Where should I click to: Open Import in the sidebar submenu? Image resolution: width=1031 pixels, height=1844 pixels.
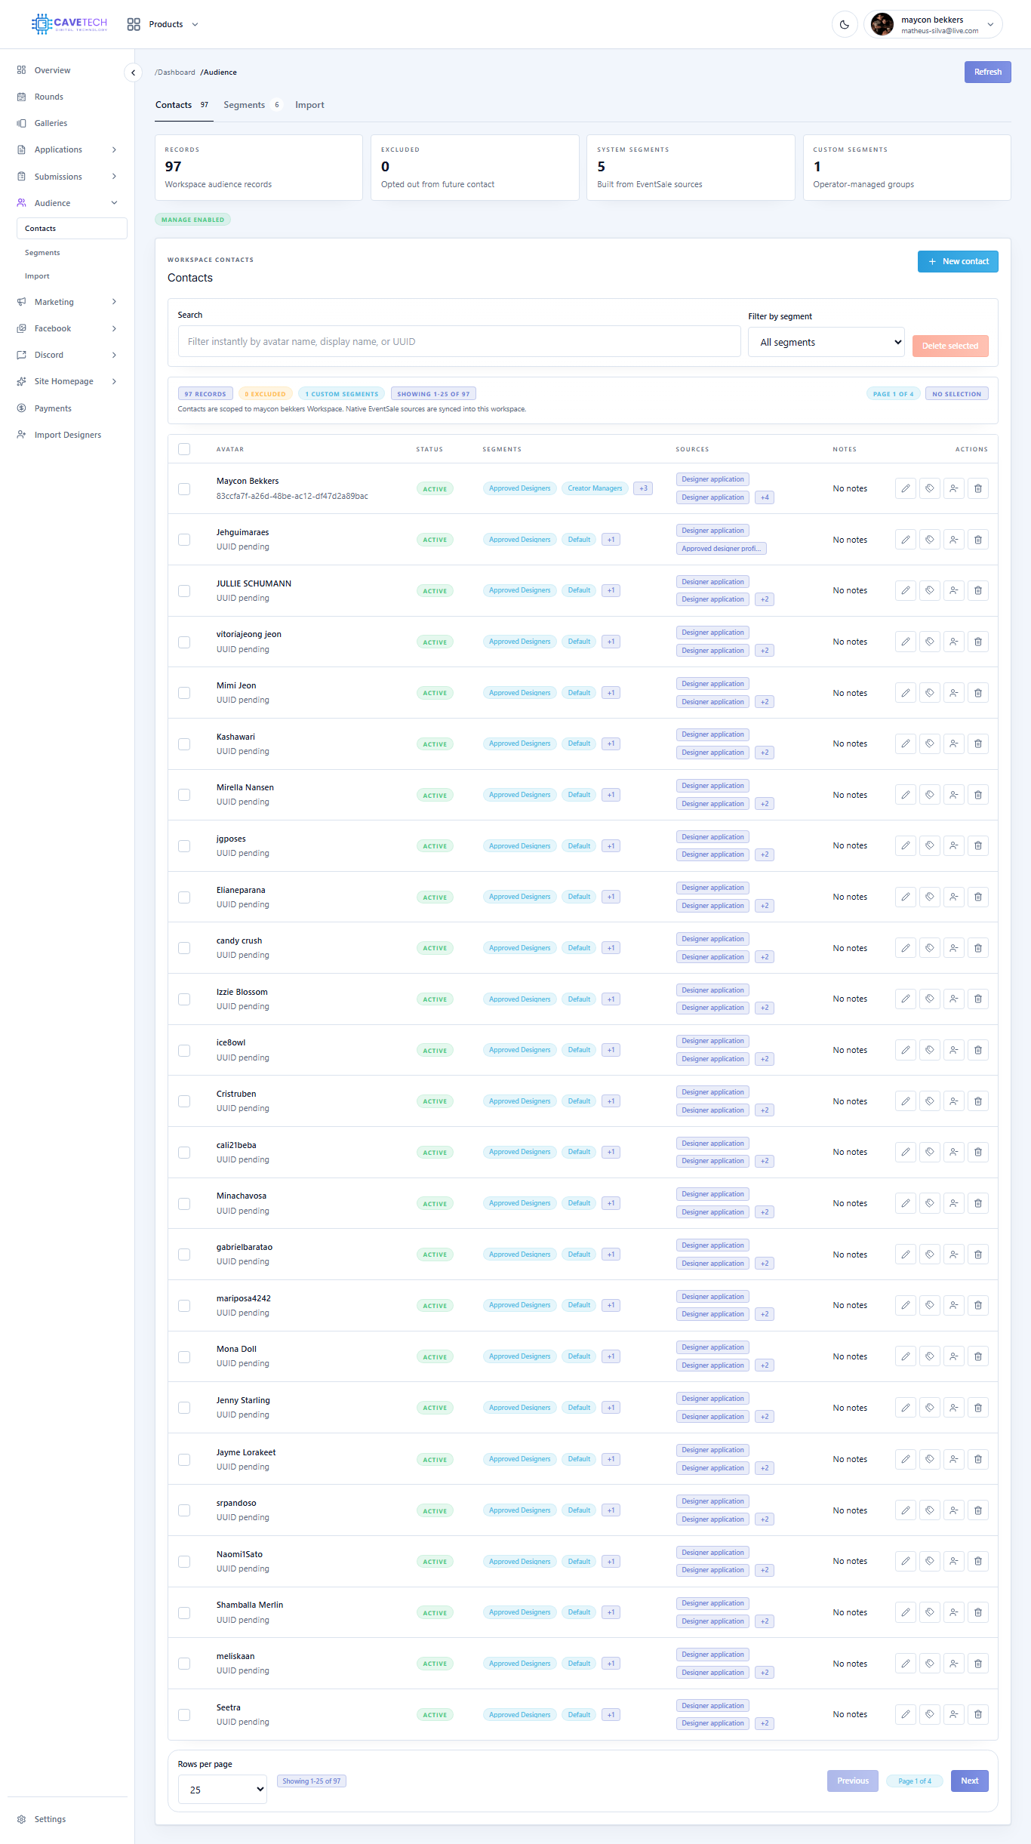[37, 276]
